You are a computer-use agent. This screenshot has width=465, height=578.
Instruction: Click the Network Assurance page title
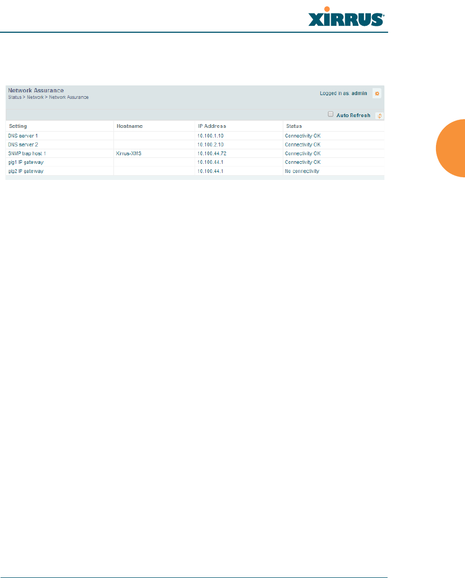[36, 90]
